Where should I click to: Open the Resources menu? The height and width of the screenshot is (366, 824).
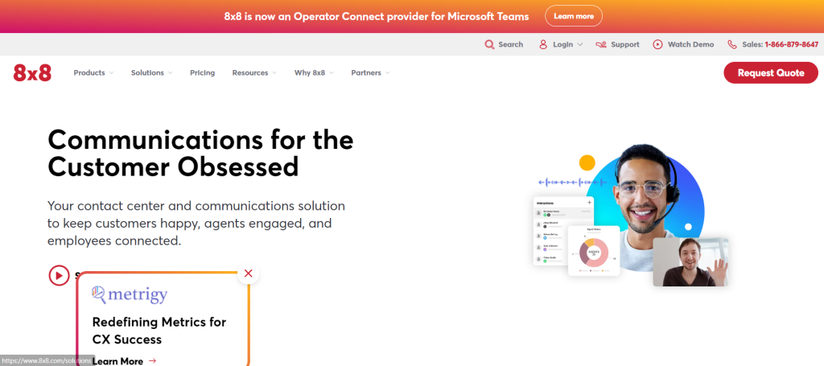point(250,73)
